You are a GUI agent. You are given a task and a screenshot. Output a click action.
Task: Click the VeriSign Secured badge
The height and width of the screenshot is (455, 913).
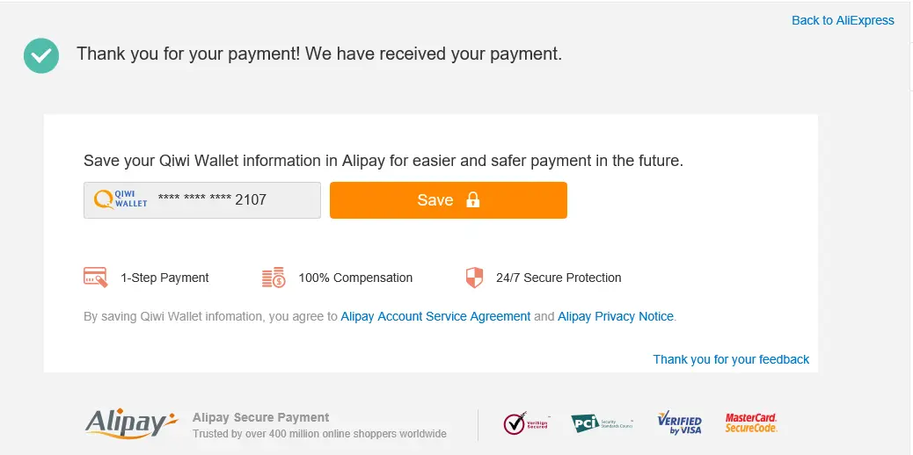(526, 423)
